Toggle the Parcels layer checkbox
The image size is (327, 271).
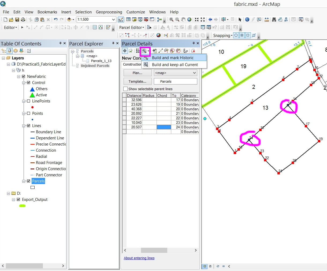pos(29,181)
